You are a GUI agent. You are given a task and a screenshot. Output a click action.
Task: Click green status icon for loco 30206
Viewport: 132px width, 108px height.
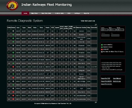click(x=13, y=35)
